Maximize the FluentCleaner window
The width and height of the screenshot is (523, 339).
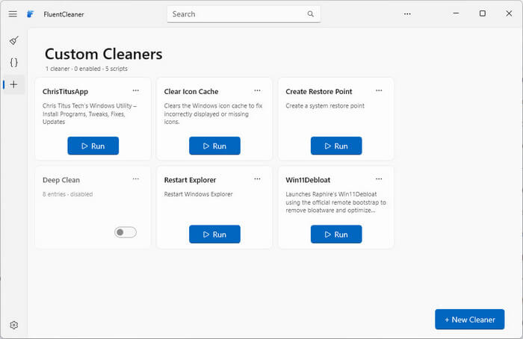[x=483, y=13]
